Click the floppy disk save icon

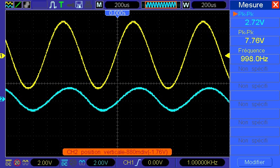click(x=79, y=5)
